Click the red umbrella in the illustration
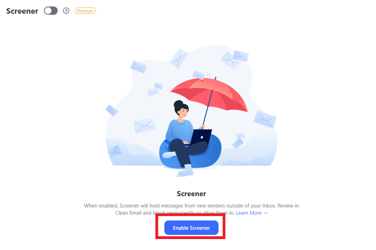The height and width of the screenshot is (250, 376). tap(209, 94)
